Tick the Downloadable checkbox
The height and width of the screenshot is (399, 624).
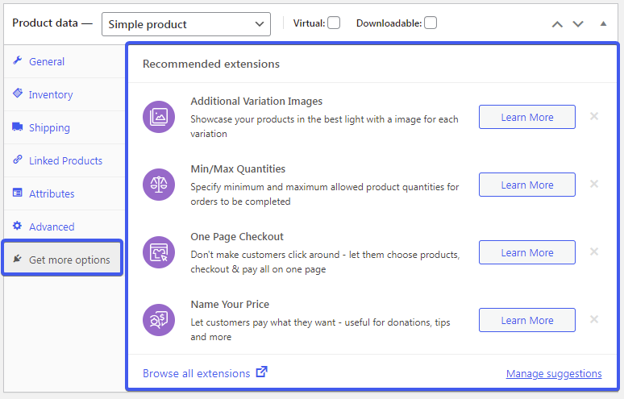coord(431,23)
